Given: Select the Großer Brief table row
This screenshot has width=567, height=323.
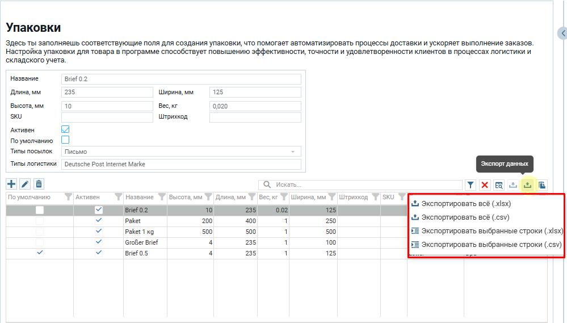Looking at the screenshot, I should (x=141, y=242).
